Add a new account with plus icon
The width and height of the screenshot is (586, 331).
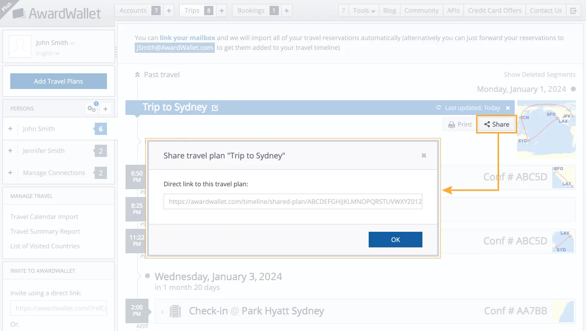(x=168, y=10)
